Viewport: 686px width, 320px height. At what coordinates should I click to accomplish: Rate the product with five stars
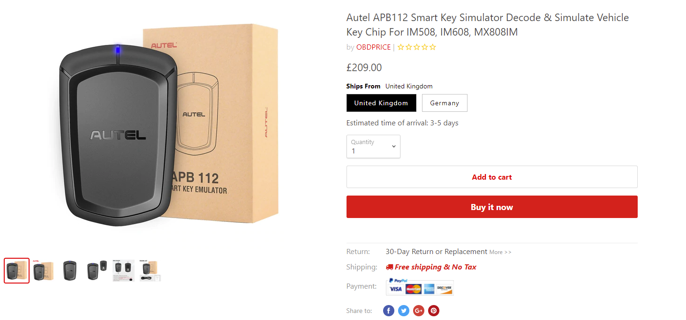click(x=432, y=47)
